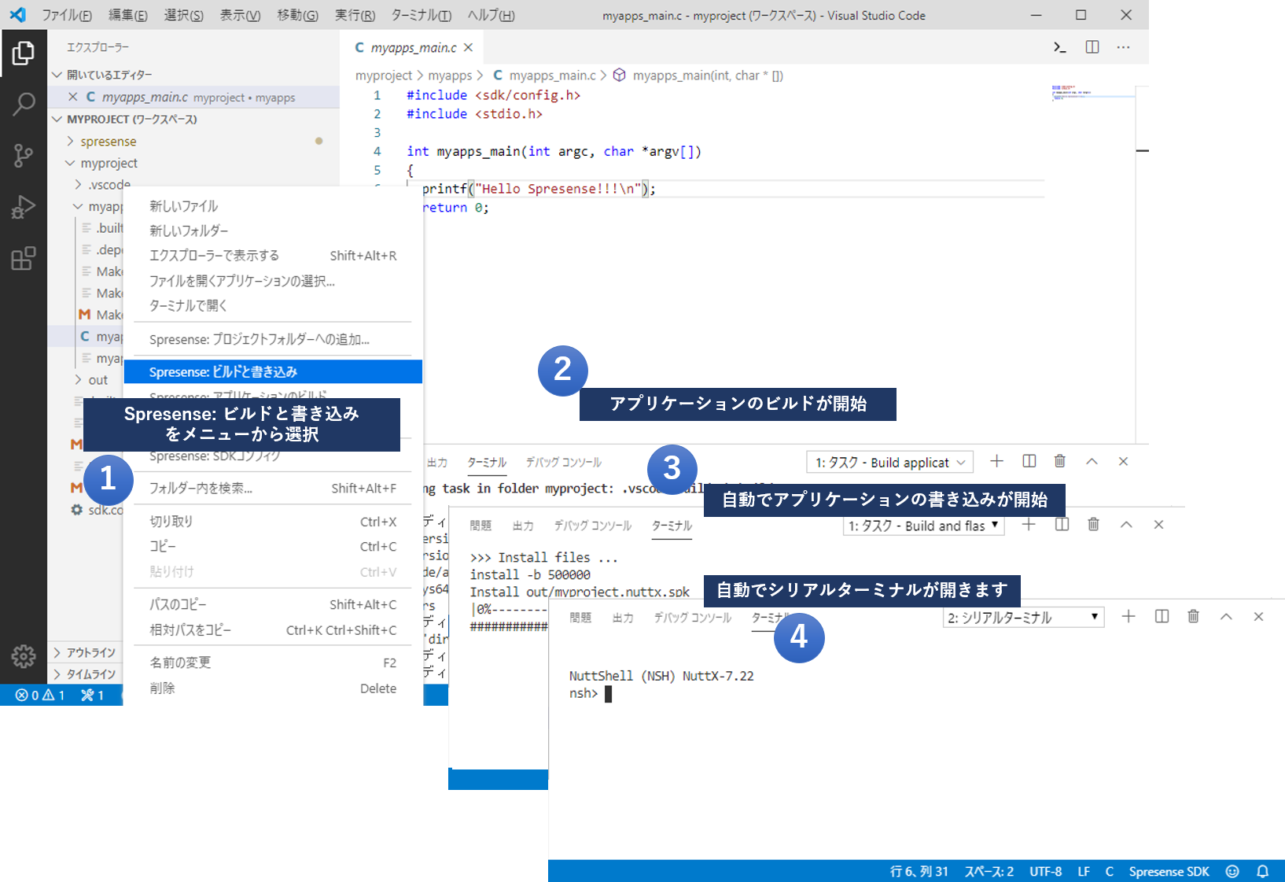Open the シリアルターミナル terminal selector dropdown

1022,618
